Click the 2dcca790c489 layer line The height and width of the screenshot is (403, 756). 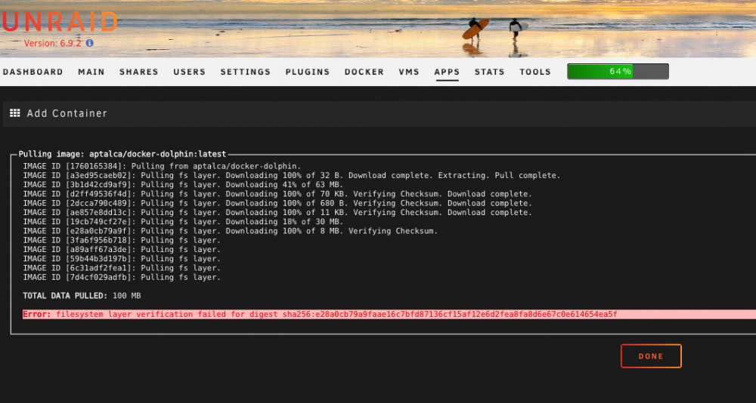tap(277, 203)
